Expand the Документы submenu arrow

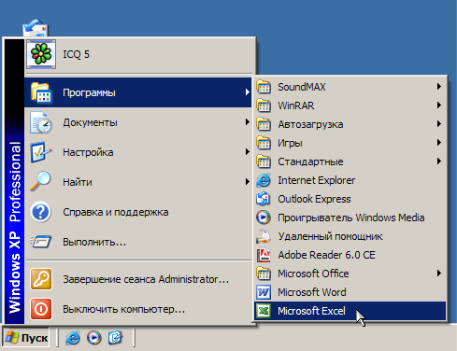pos(247,122)
